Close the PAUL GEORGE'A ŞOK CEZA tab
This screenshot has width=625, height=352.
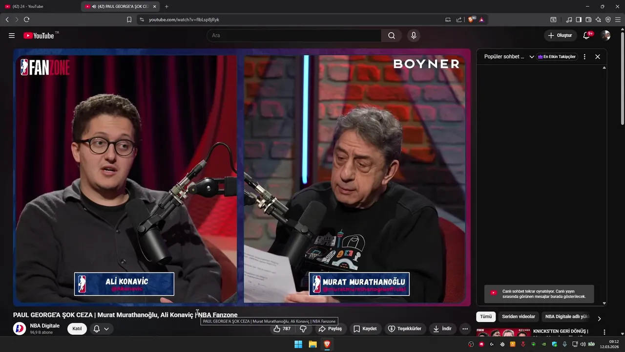click(155, 6)
